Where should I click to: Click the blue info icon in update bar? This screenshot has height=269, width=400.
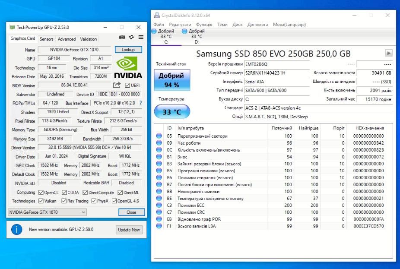(x=17, y=229)
